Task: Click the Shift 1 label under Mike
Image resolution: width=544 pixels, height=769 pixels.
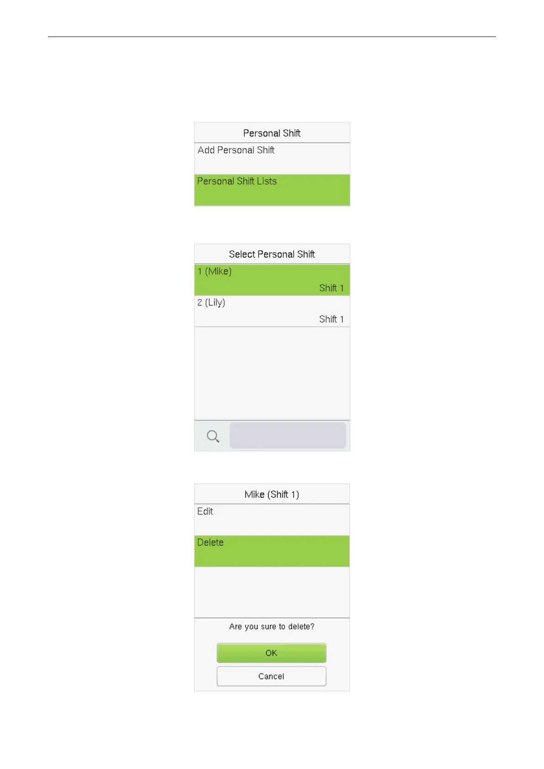Action: pyautogui.click(x=332, y=288)
